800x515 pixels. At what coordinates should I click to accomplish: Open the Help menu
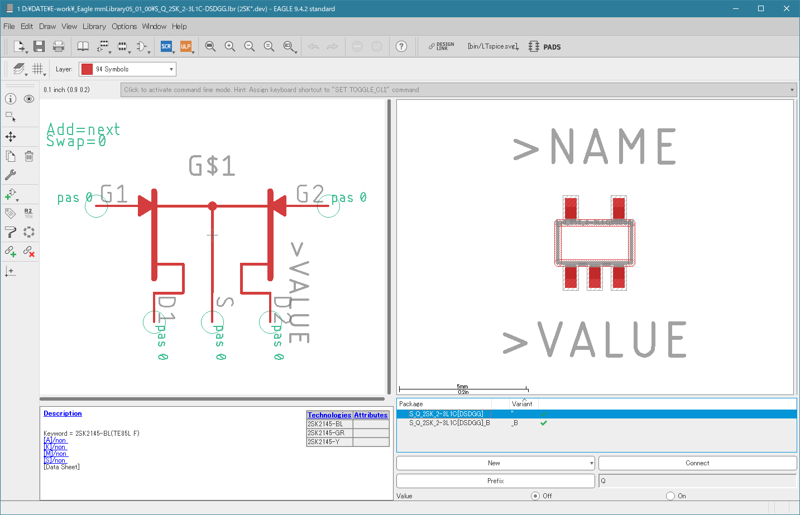click(x=179, y=26)
